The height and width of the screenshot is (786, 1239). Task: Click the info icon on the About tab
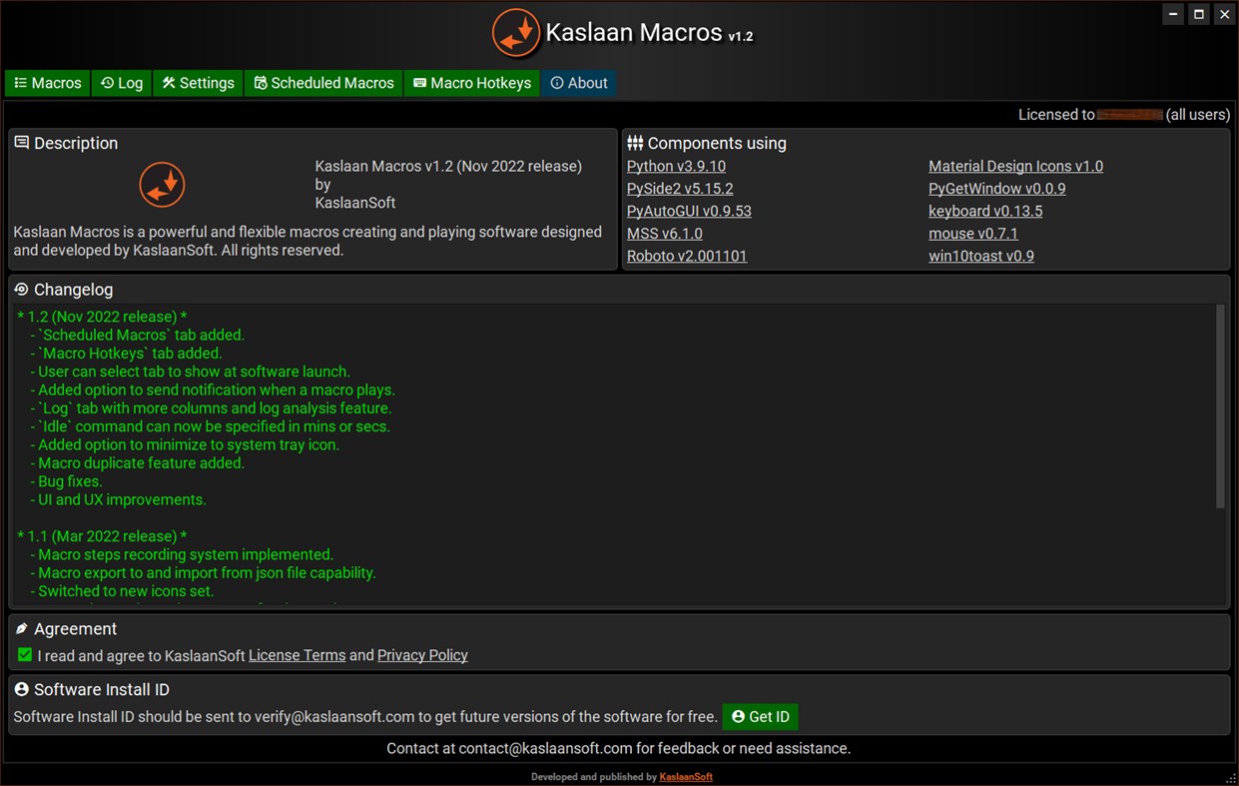[555, 83]
